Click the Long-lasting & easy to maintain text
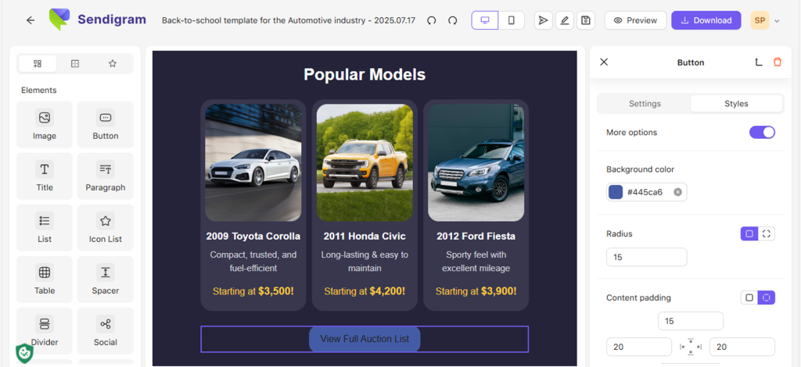Viewport: 801px width, 367px height. [x=365, y=261]
